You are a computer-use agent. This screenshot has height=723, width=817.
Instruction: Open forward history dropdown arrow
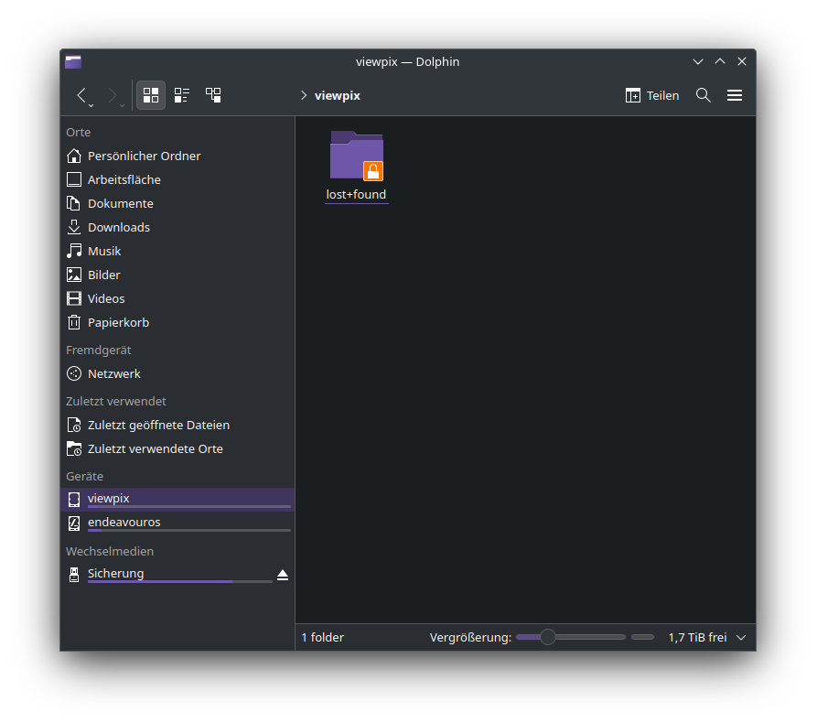click(x=122, y=106)
